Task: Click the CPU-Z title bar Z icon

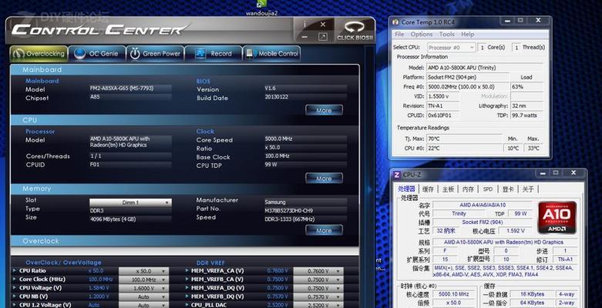Action: [397, 175]
